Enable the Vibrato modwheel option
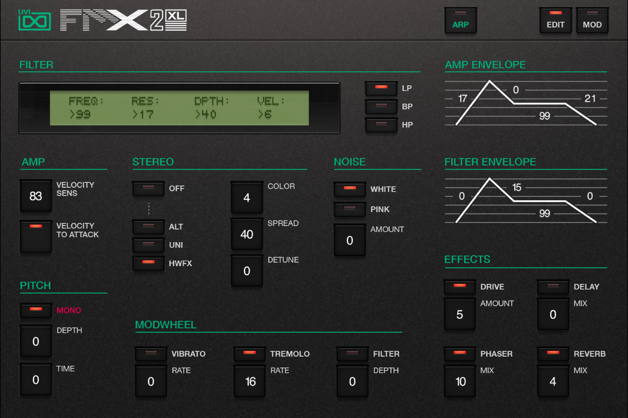Viewport: 628px width, 418px height. click(150, 354)
